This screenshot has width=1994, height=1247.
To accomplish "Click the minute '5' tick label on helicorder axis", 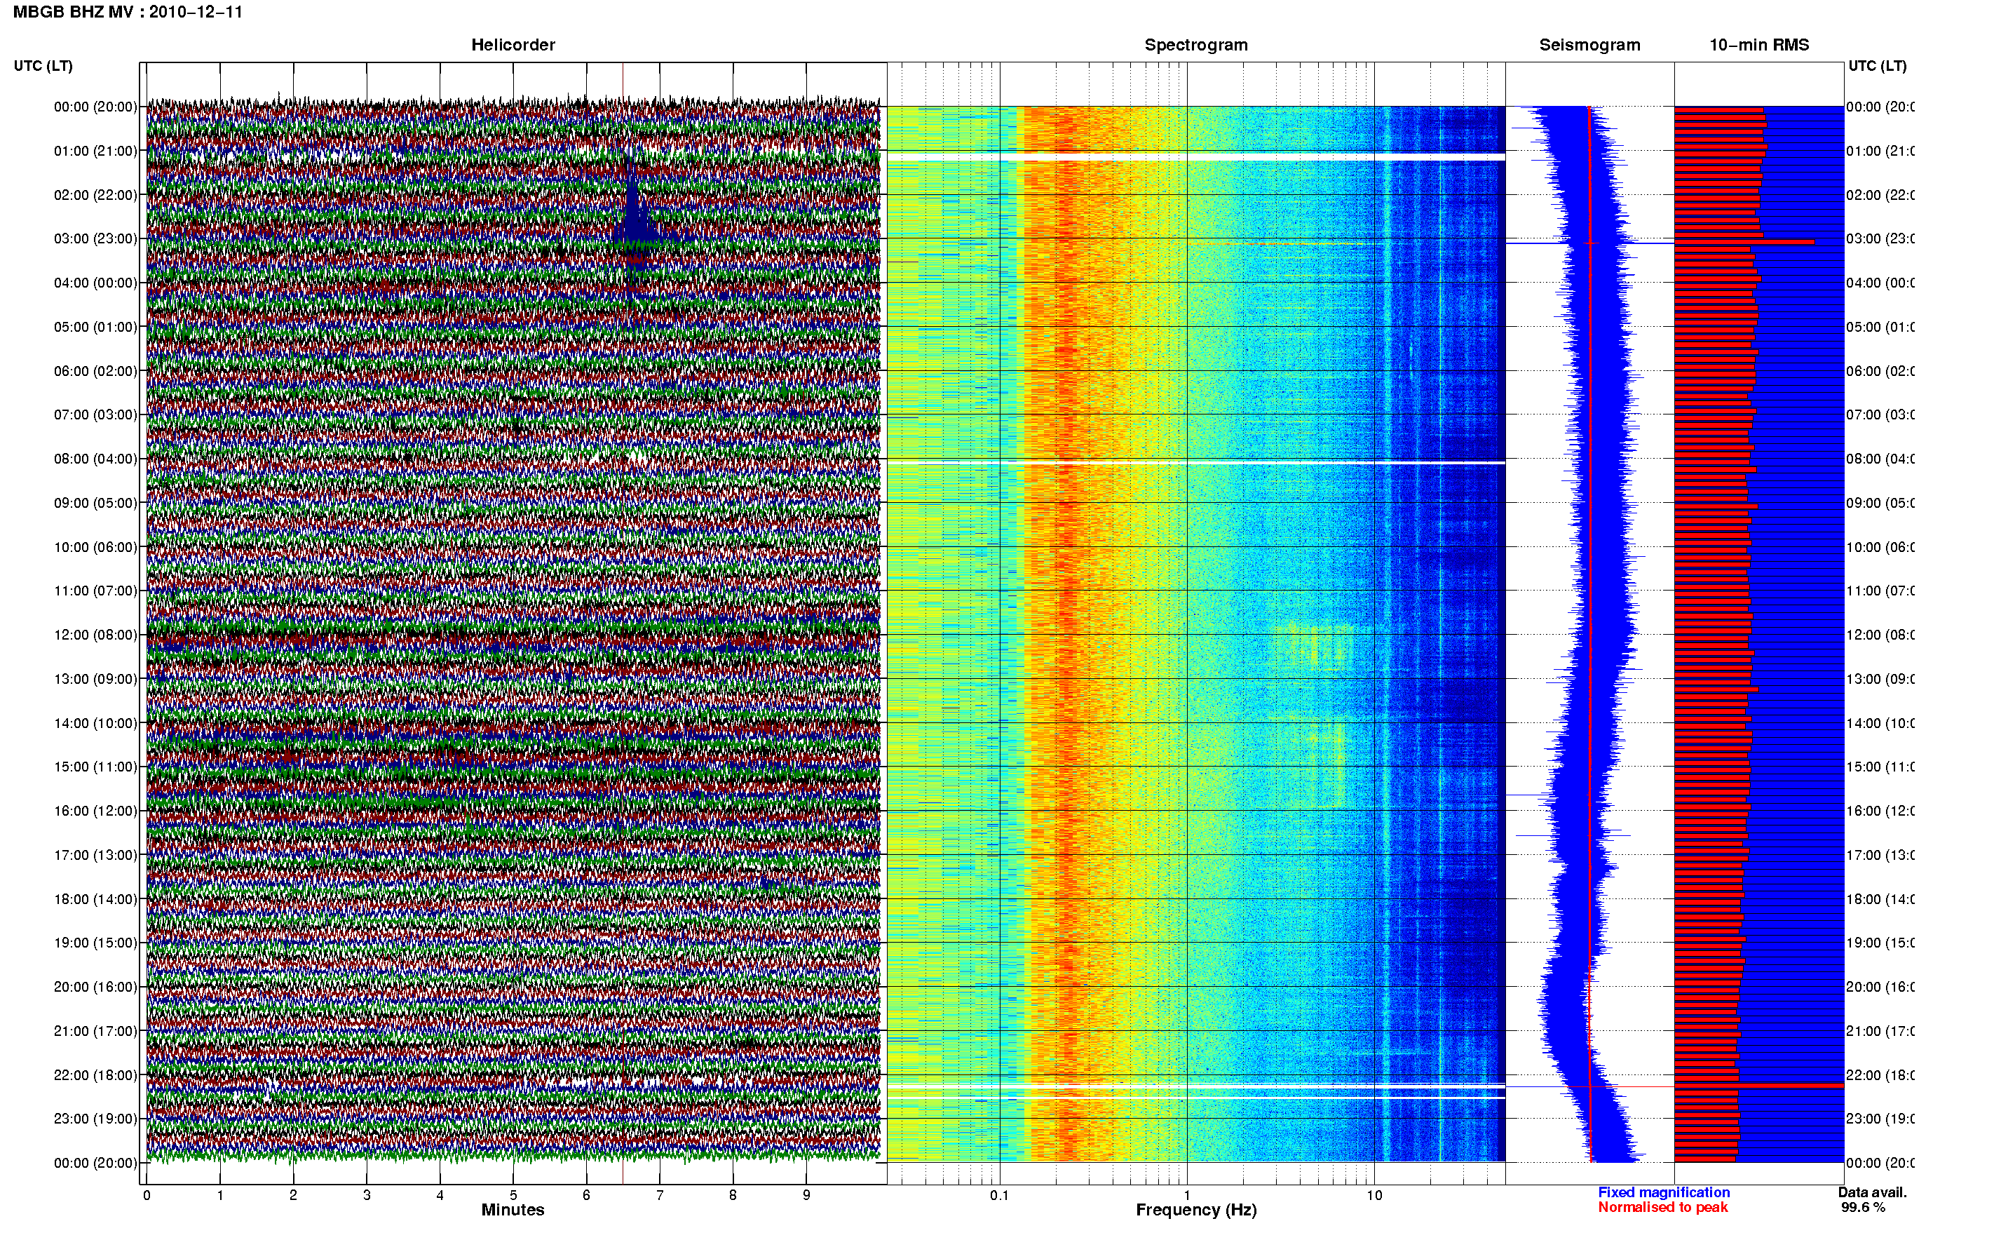I will (x=513, y=1195).
